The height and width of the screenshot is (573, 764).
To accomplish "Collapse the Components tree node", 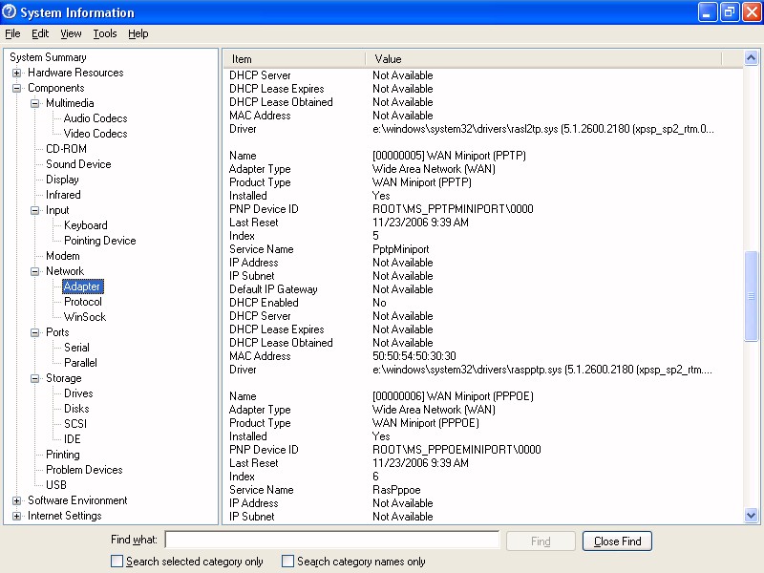I will (x=17, y=88).
